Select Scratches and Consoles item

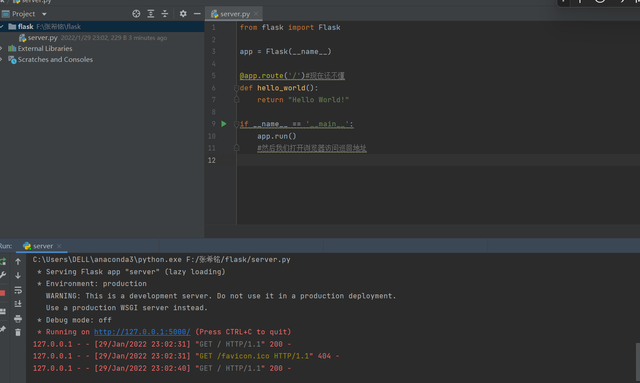pos(55,59)
